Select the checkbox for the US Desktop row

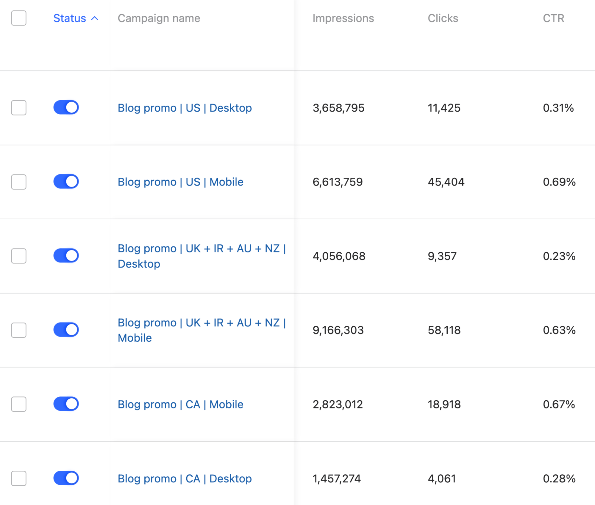tap(18, 107)
